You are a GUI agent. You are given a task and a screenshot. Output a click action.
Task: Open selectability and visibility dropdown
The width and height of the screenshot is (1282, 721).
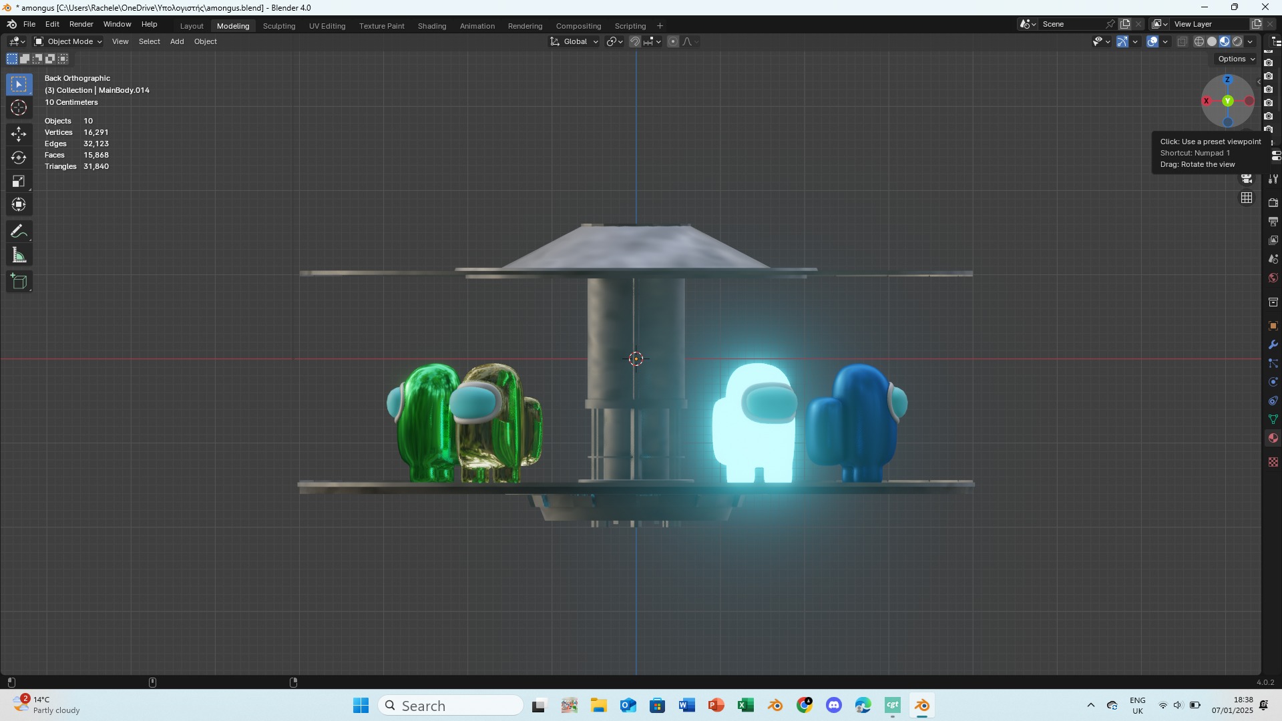1101,41
